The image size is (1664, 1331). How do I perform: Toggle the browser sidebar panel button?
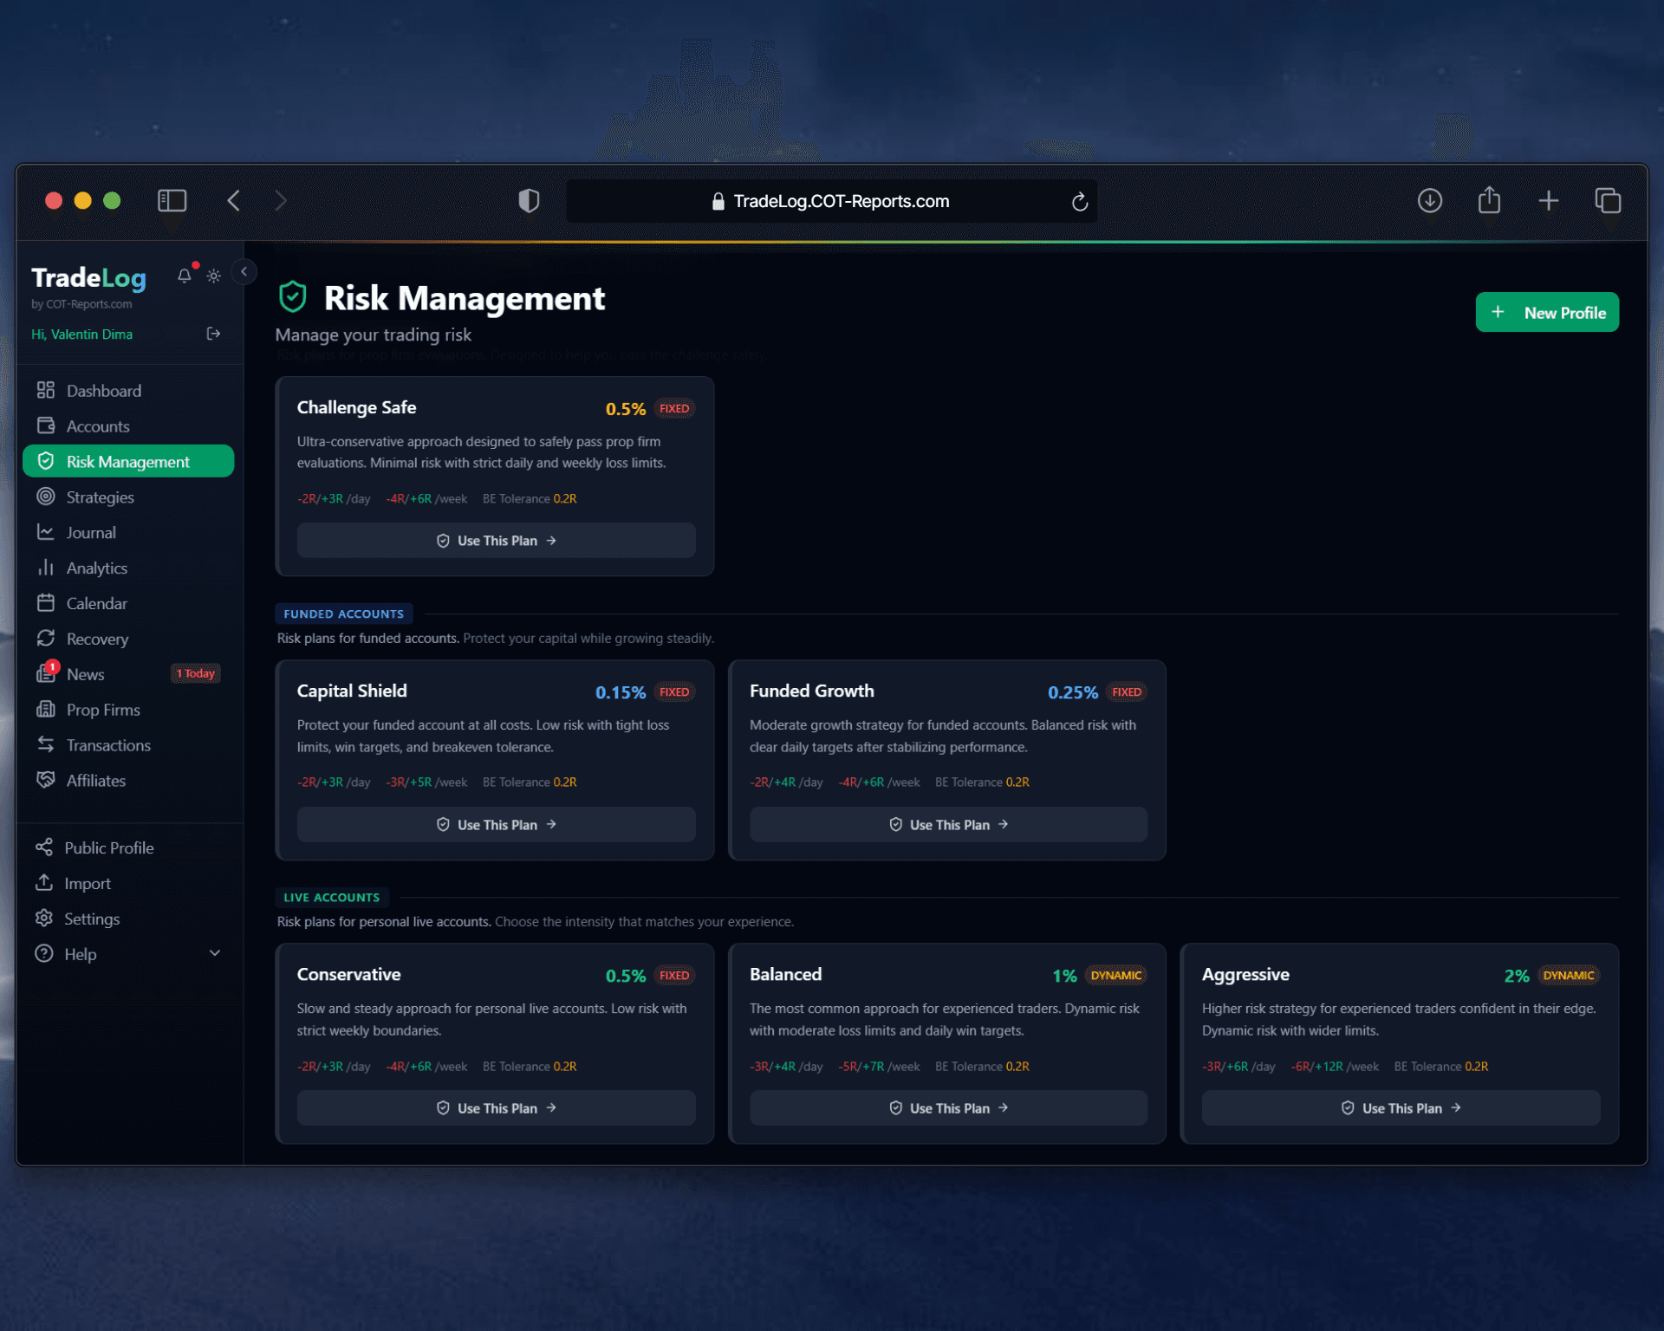pos(172,200)
